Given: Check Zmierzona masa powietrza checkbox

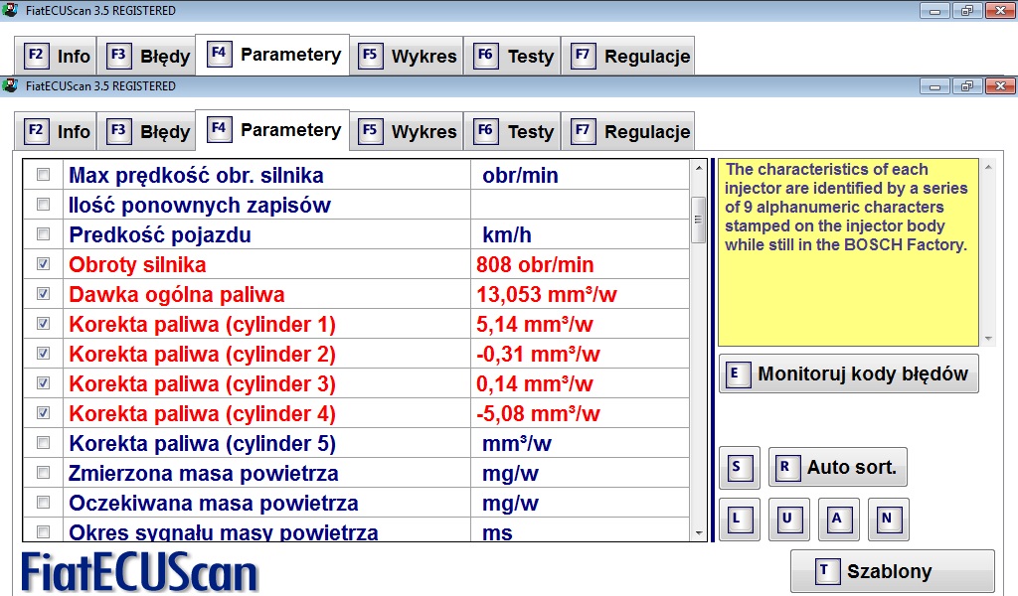Looking at the screenshot, I should pyautogui.click(x=44, y=473).
